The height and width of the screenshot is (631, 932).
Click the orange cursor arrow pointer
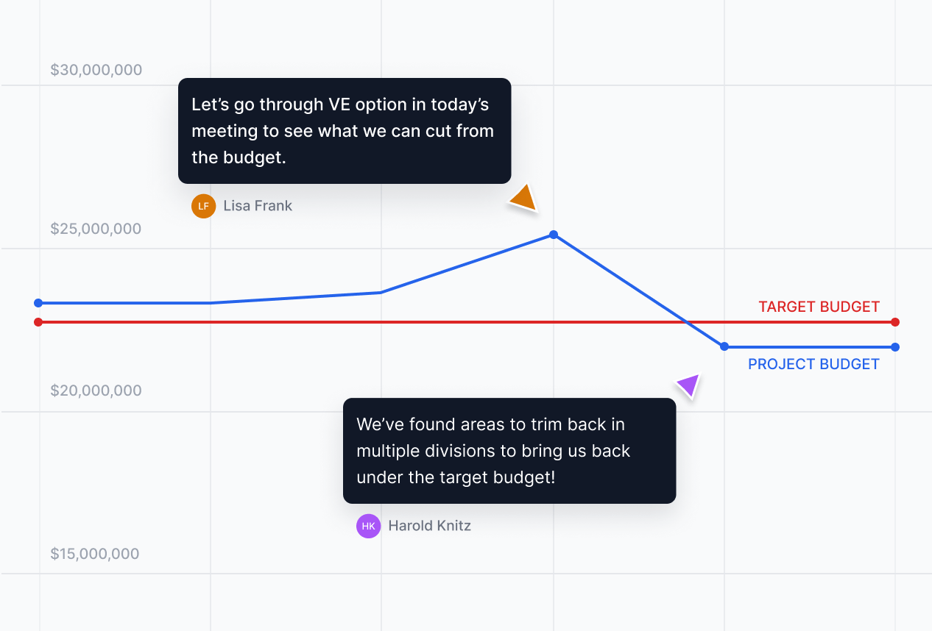pyautogui.click(x=524, y=199)
